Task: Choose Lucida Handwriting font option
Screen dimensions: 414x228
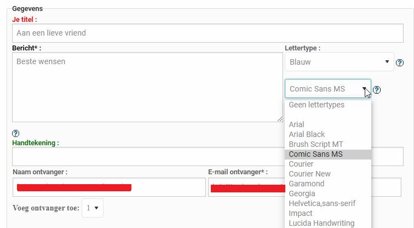Action: coord(321,223)
